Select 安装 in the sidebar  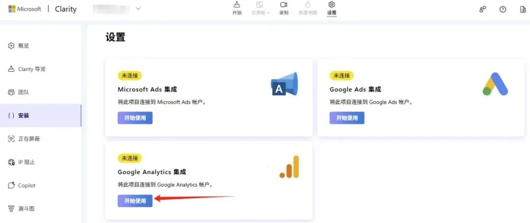pos(41,115)
